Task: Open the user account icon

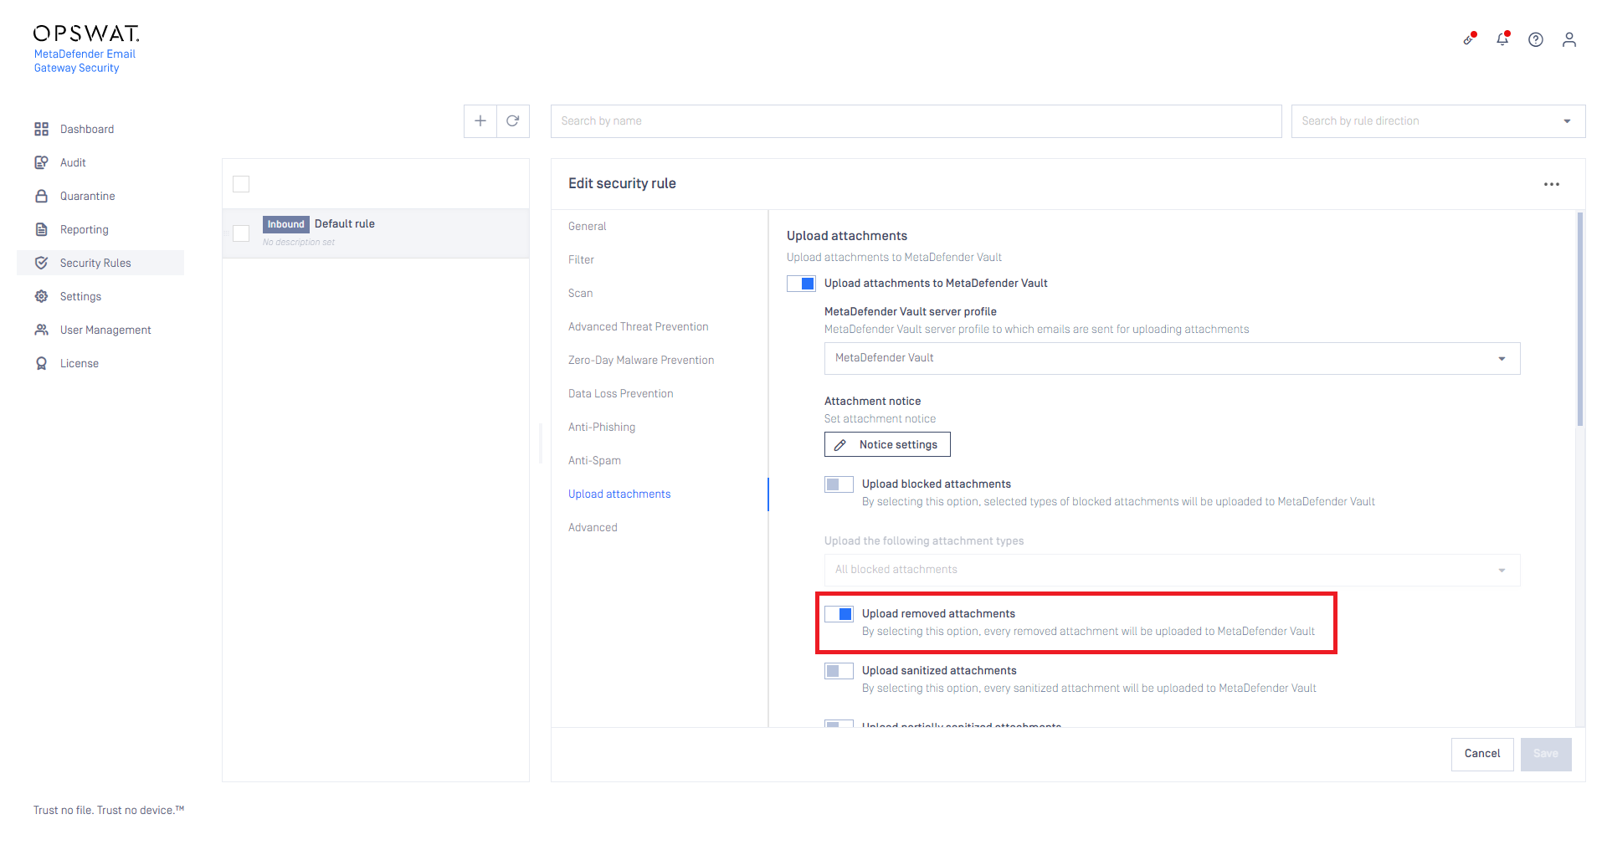Action: (1569, 39)
